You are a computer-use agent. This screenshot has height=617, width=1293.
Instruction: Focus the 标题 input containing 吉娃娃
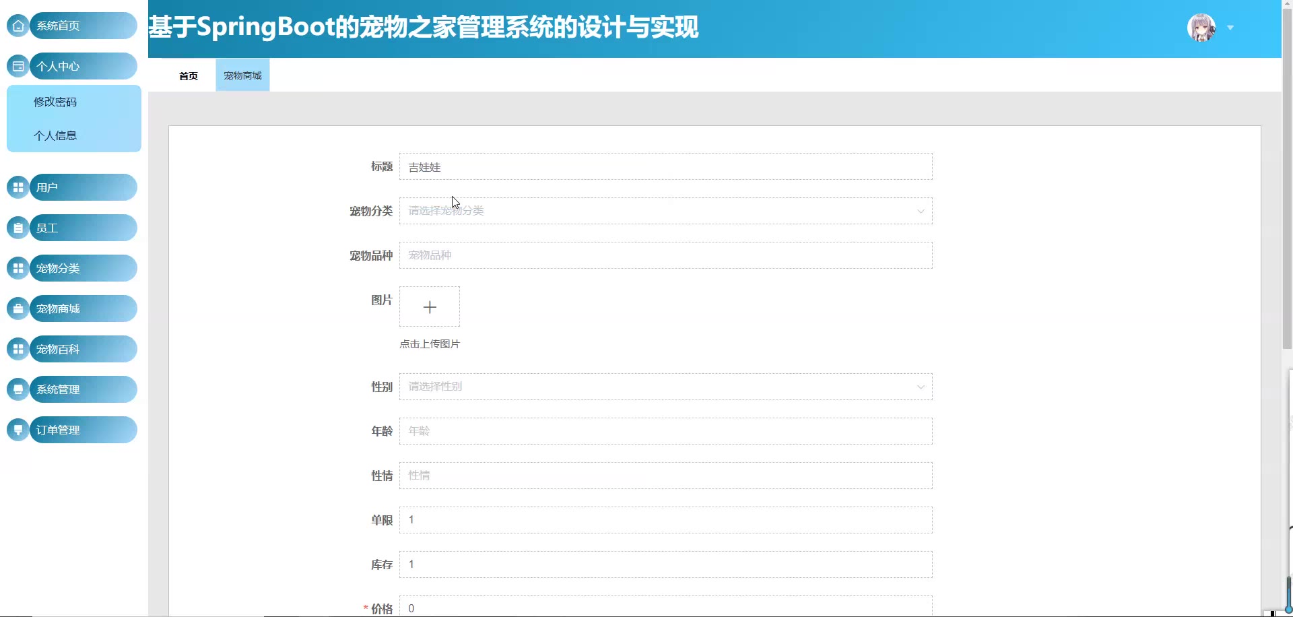click(665, 166)
